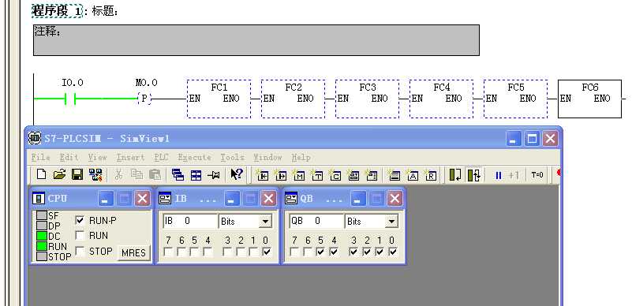Image resolution: width=632 pixels, height=306 pixels.
Task: Open the IB Bits format dropdown
Action: 265,221
